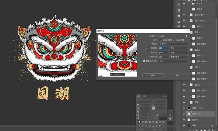Switch to the 字符 tab
Screen dimensions: 218x131
139,96
